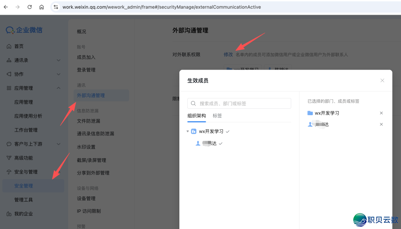This screenshot has width=401, height=229.
Task: Select the 组织架构 tab
Action: tap(196, 116)
